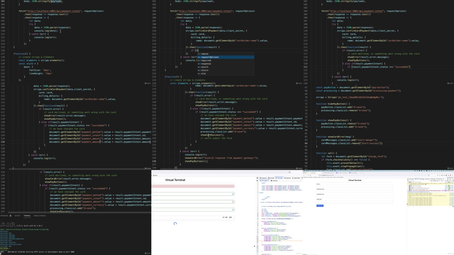Screen dimensions: 454x255
Task: Click the 'Charge Card' button
Action: click(x=320, y=206)
